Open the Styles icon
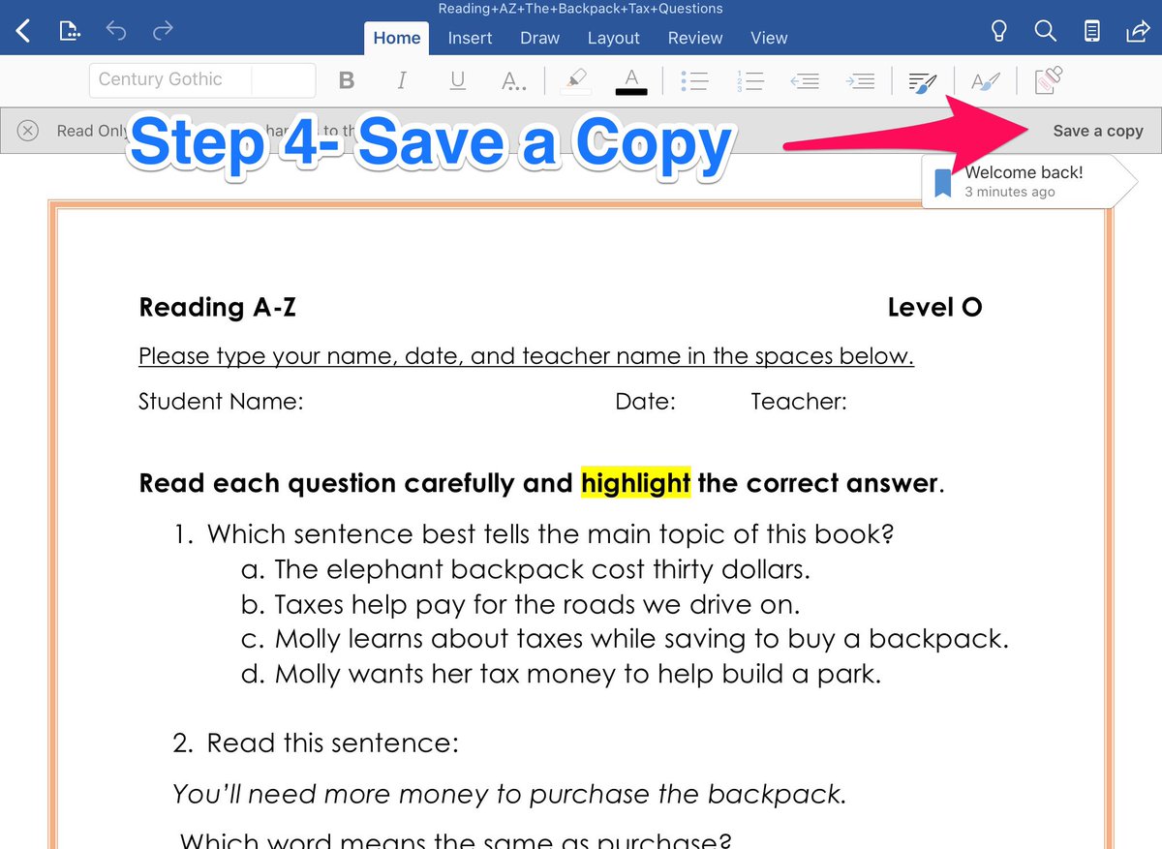 click(x=986, y=82)
